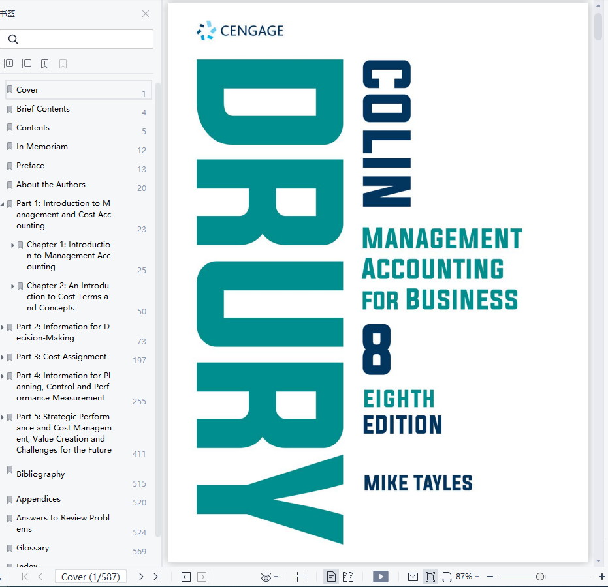Go to Chapter 1: Introduction to Management Accounting
The width and height of the screenshot is (608, 587).
click(x=69, y=256)
